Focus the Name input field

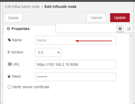point(76,40)
